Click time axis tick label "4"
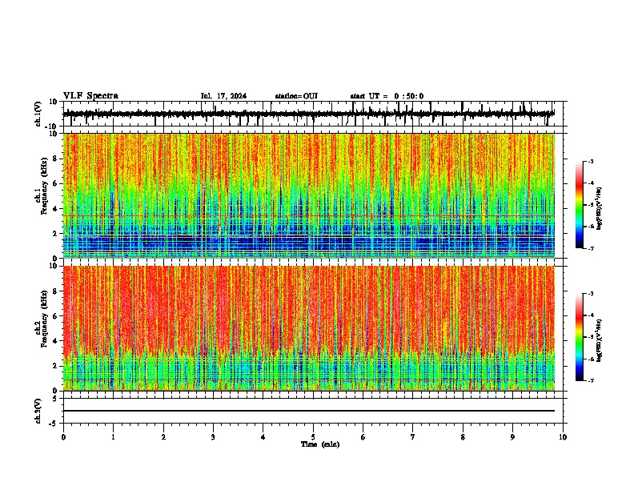Image resolution: width=634 pixels, height=490 pixels. (x=263, y=437)
